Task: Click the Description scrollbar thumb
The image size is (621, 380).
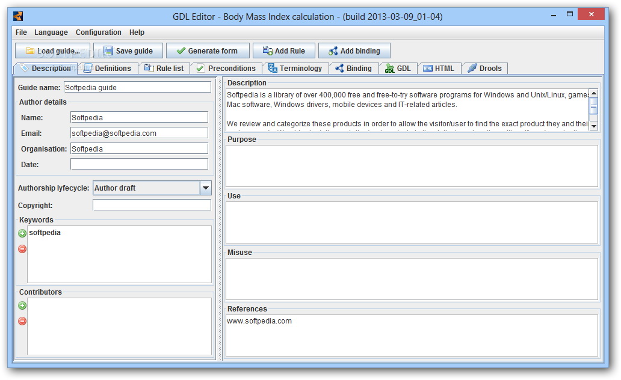Action: point(594,106)
